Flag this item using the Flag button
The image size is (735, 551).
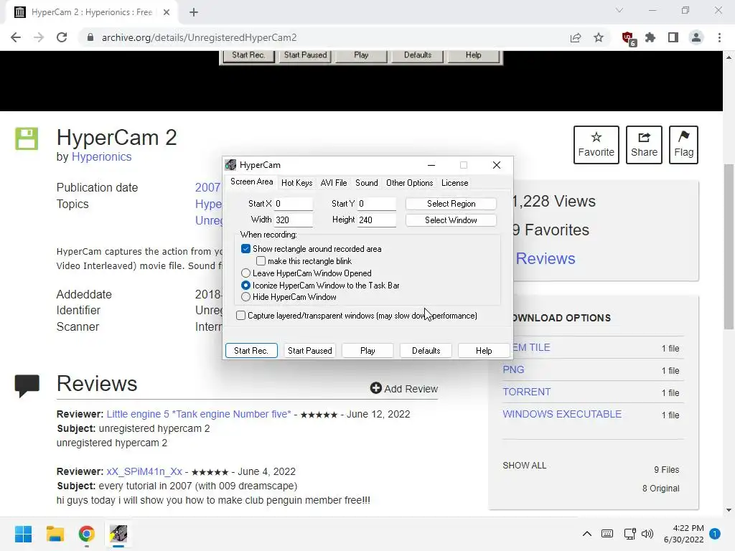[683, 145]
